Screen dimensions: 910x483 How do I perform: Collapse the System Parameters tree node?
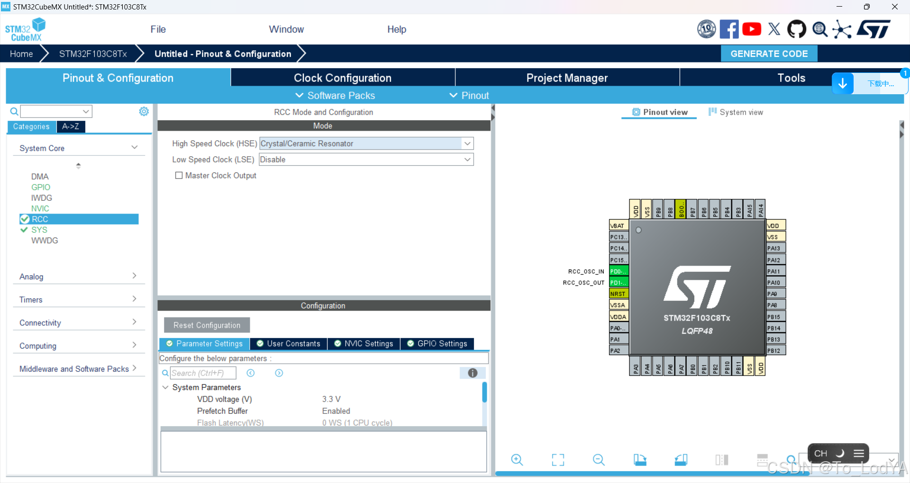click(165, 387)
